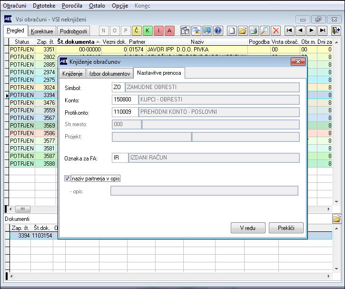The image size is (345, 289).
Task: Click the green K status button
Action: (x=148, y=30)
